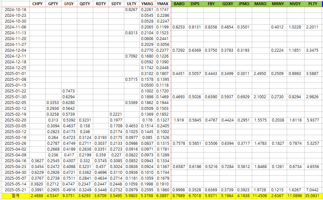This screenshot has width=323, height=200.
Task: Select the green PLTY header cell
Action: [313, 4]
